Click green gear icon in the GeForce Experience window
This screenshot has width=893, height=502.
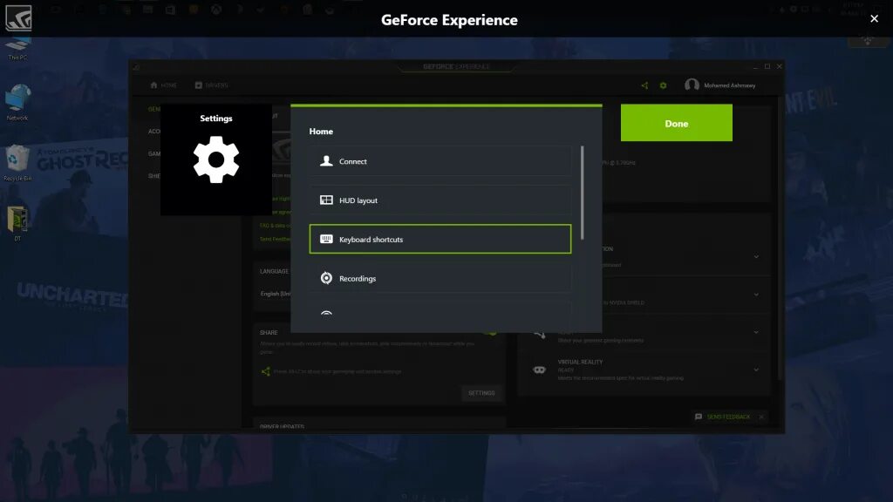pyautogui.click(x=663, y=85)
